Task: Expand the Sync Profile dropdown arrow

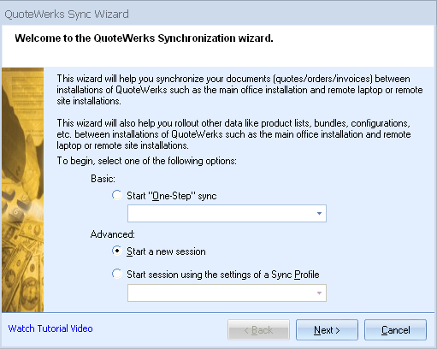Action: (319, 293)
